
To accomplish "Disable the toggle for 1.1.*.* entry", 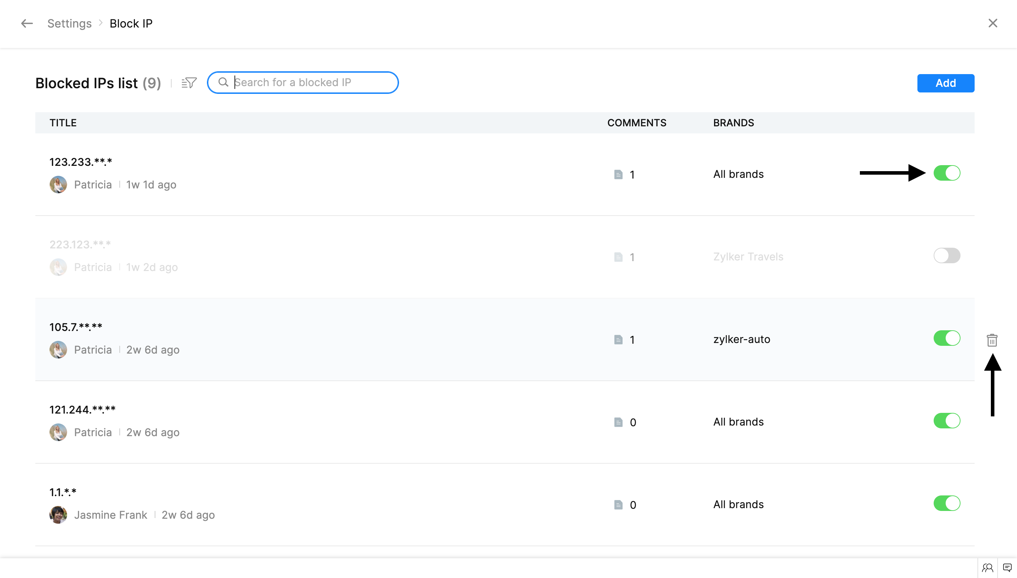I will 947,503.
